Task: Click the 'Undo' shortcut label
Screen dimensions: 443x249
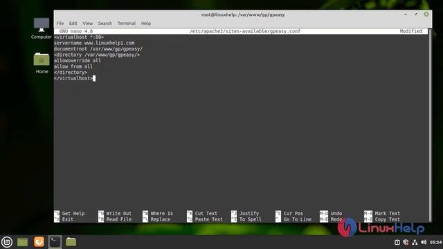Action: pyautogui.click(x=336, y=214)
